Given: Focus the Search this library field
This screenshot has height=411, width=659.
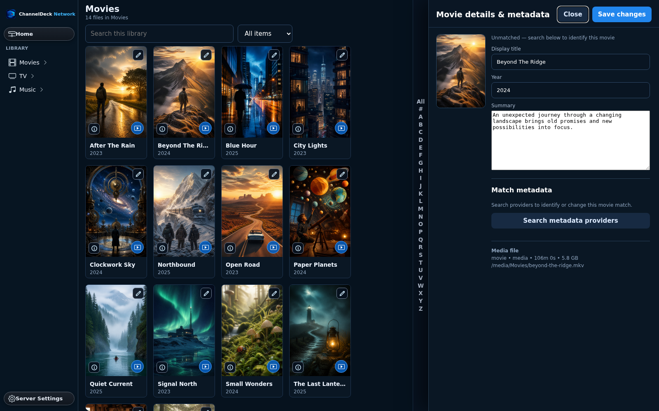Looking at the screenshot, I should [159, 34].
